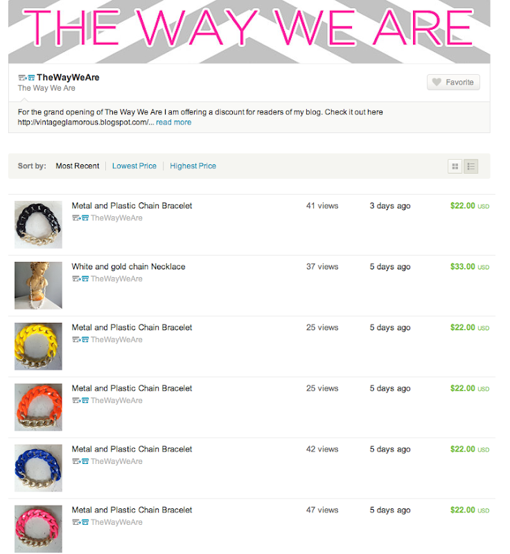The height and width of the screenshot is (554, 510).
Task: Open orange chain bracelet thumbnail
Action: point(38,407)
